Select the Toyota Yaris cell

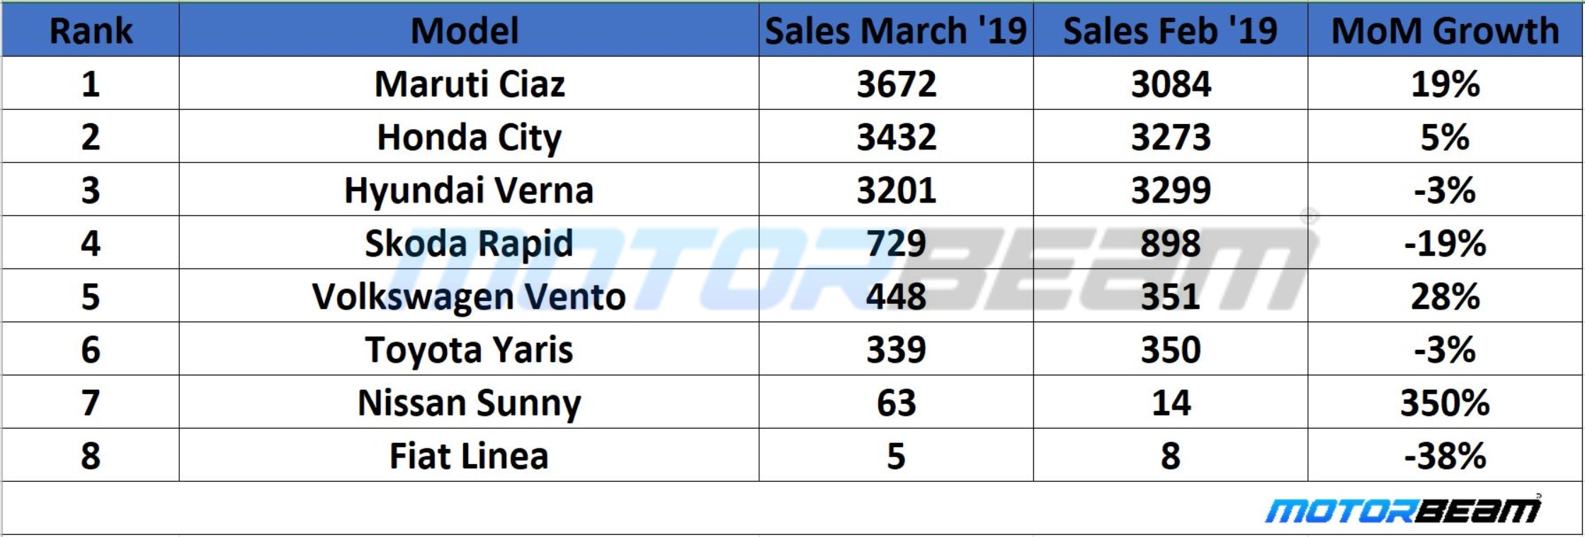(470, 350)
